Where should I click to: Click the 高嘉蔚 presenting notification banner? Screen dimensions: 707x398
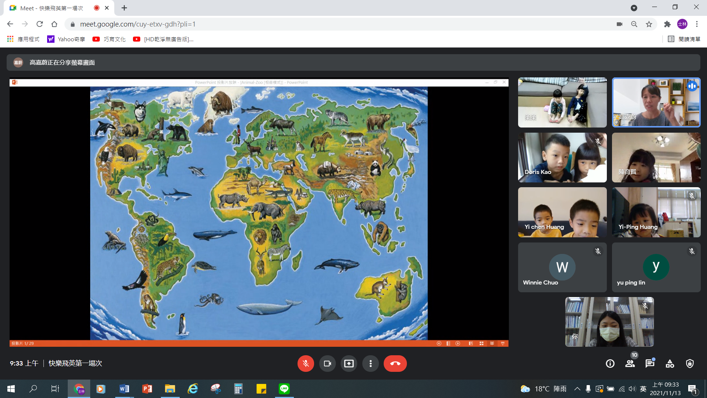pos(353,63)
